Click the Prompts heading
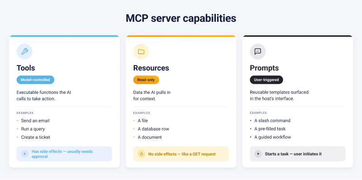The height and width of the screenshot is (180, 362). pos(264,68)
